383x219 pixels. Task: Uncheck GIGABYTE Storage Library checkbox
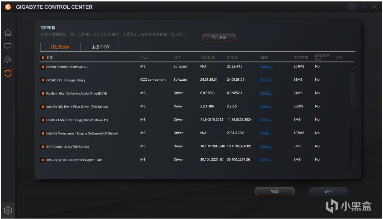point(43,80)
